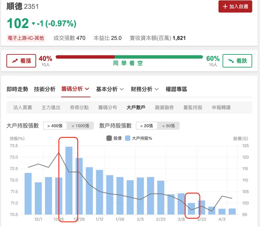Click the stock name 順德 2351
This screenshot has width=260, height=227.
22,6
